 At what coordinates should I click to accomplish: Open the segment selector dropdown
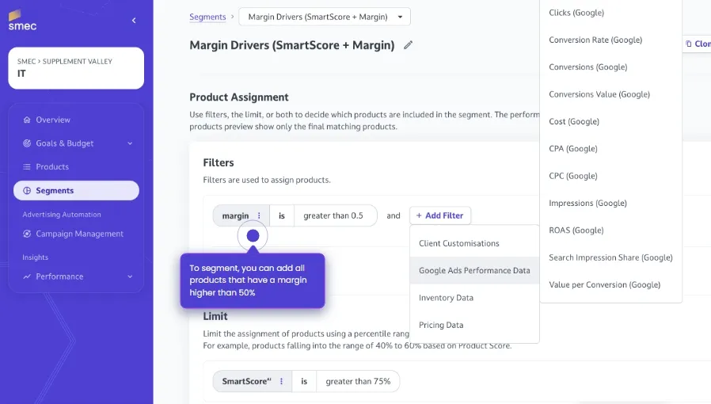pos(325,17)
